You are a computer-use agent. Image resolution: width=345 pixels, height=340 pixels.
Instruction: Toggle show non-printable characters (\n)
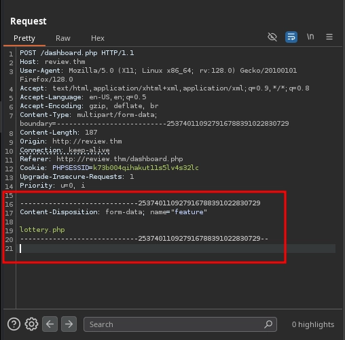(310, 37)
